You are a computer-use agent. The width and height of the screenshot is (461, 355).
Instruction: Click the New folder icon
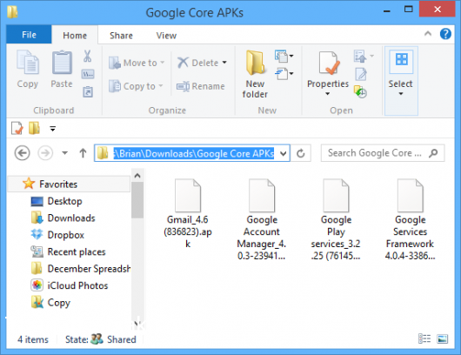click(x=255, y=75)
